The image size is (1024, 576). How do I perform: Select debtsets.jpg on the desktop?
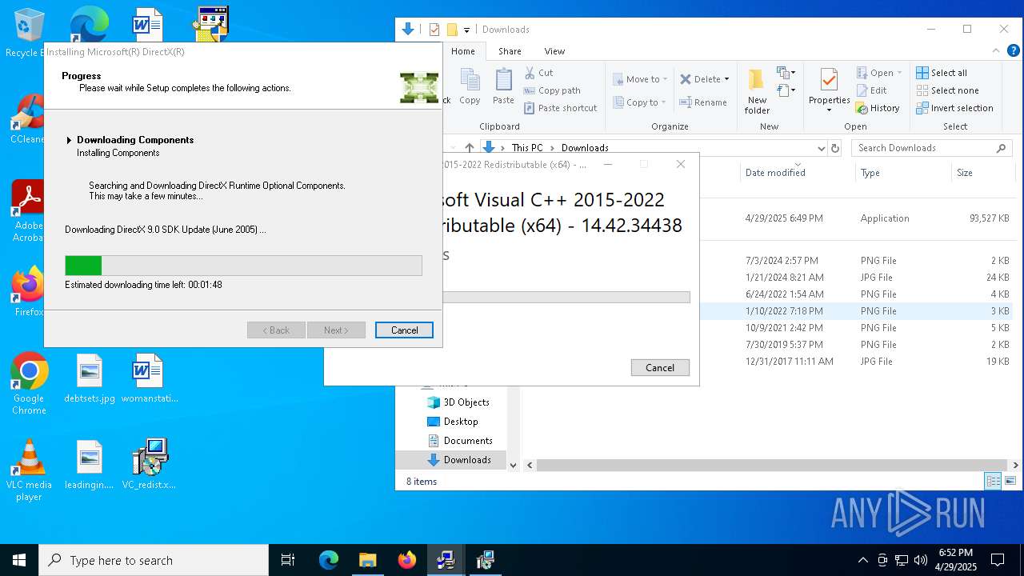(90, 378)
